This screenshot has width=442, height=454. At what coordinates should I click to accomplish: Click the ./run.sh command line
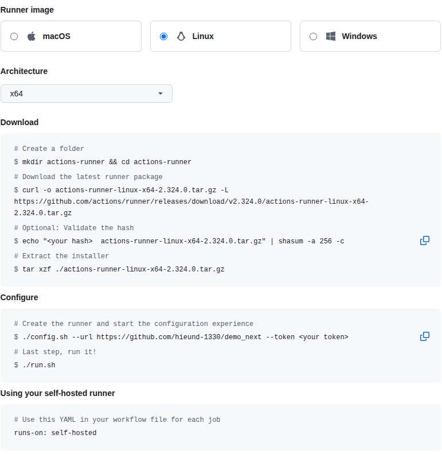coord(39,365)
